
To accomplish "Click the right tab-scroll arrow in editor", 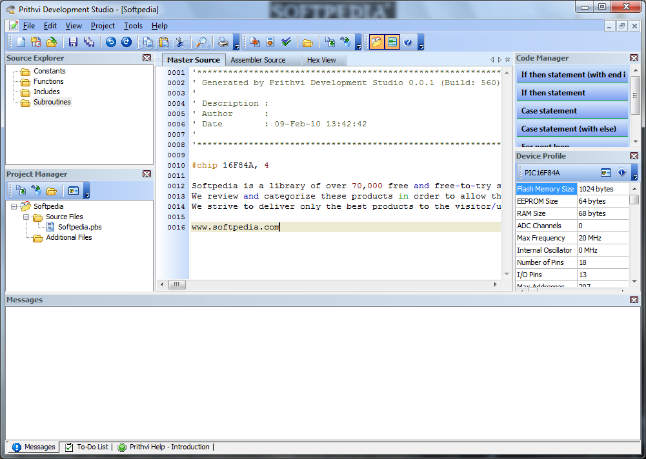I will (x=500, y=60).
